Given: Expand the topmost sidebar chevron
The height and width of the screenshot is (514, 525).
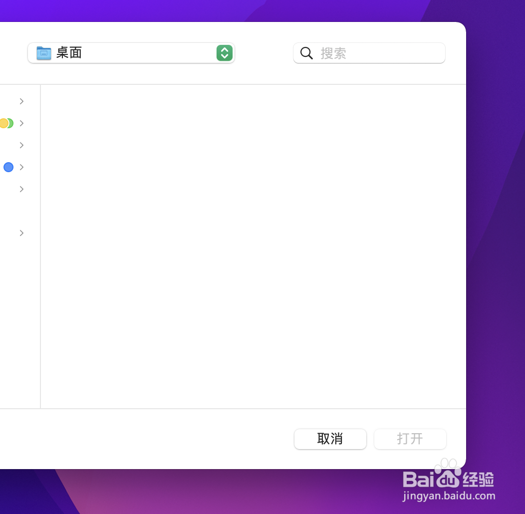Looking at the screenshot, I should click(x=21, y=101).
